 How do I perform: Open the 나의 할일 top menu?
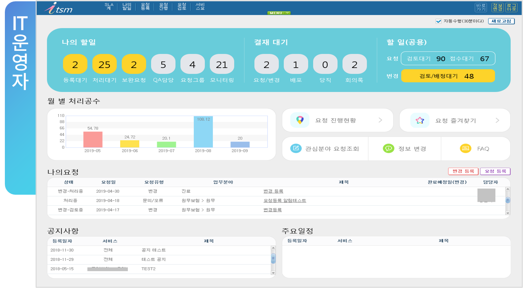point(127,6)
